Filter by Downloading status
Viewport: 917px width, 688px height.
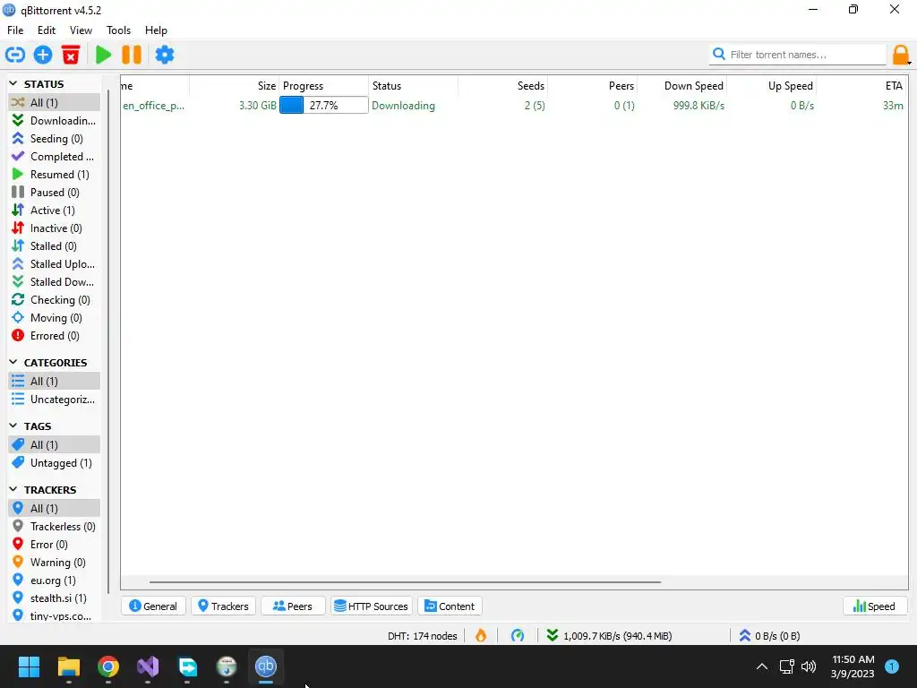54,121
